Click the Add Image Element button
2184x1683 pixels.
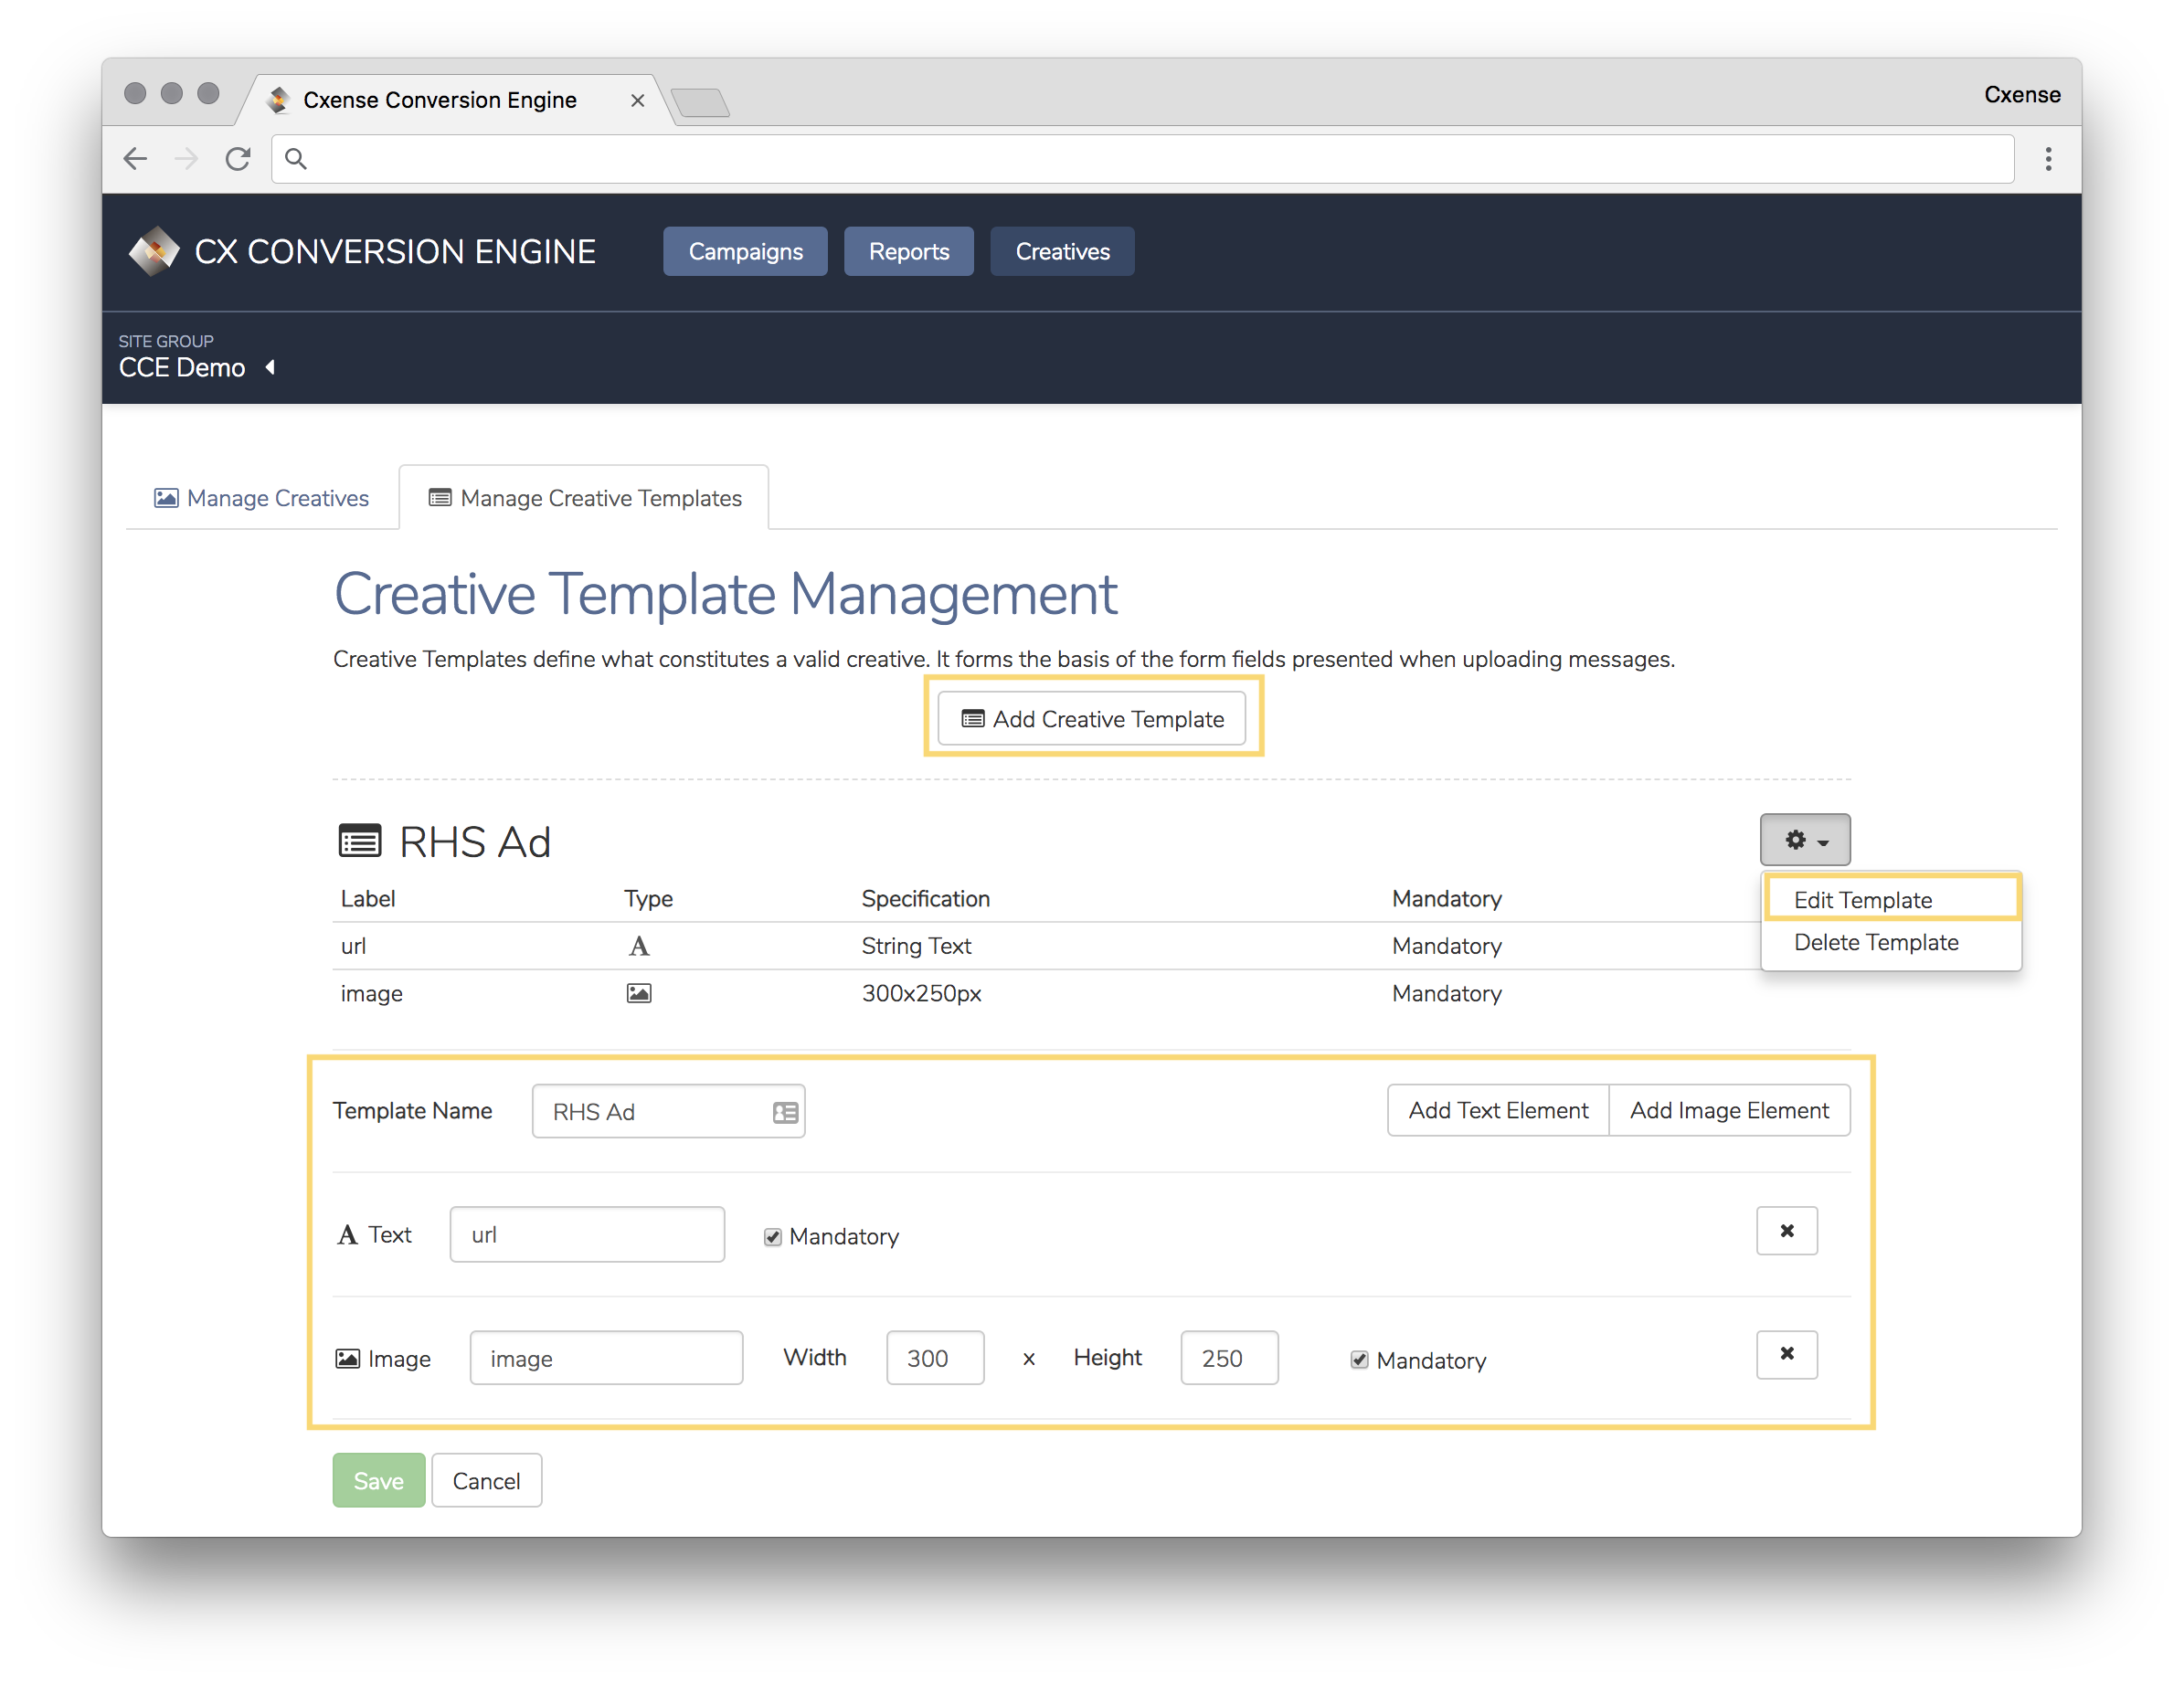(x=1729, y=1110)
